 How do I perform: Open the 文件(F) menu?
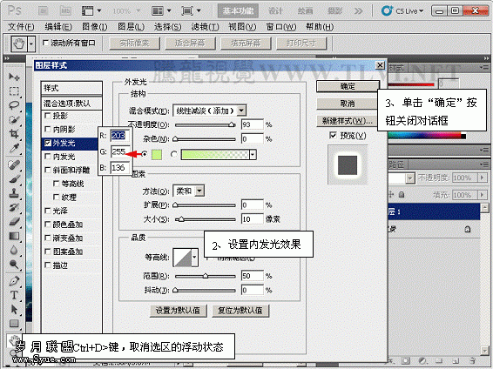tap(21, 27)
